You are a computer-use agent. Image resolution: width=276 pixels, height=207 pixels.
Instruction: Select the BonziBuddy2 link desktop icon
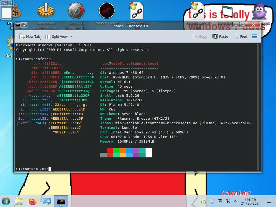click(137, 11)
